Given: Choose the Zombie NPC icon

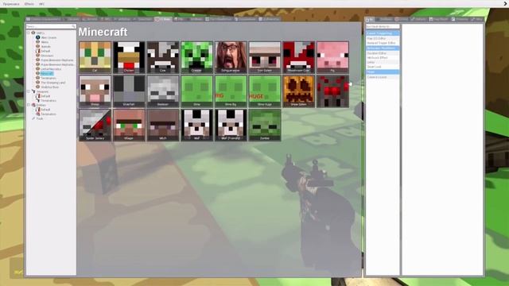Looking at the screenshot, I should (265, 125).
